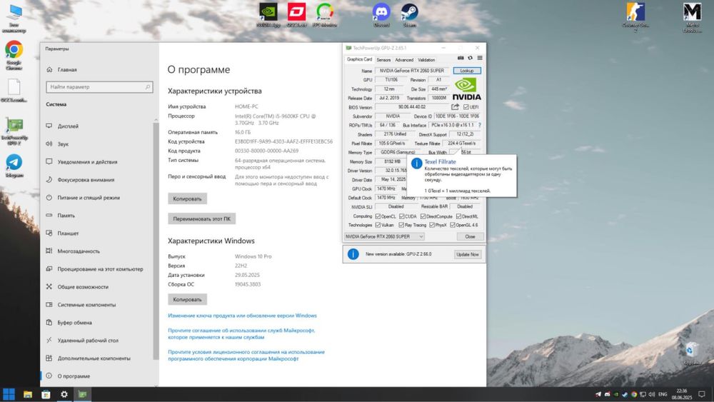Launch the Steam desktop shortcut
The width and height of the screenshot is (714, 402).
409,15
